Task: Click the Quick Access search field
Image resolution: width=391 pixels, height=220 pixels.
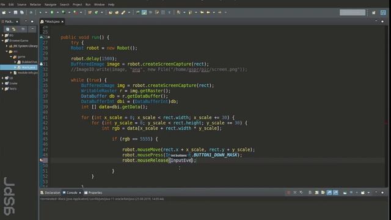Action: (353, 12)
